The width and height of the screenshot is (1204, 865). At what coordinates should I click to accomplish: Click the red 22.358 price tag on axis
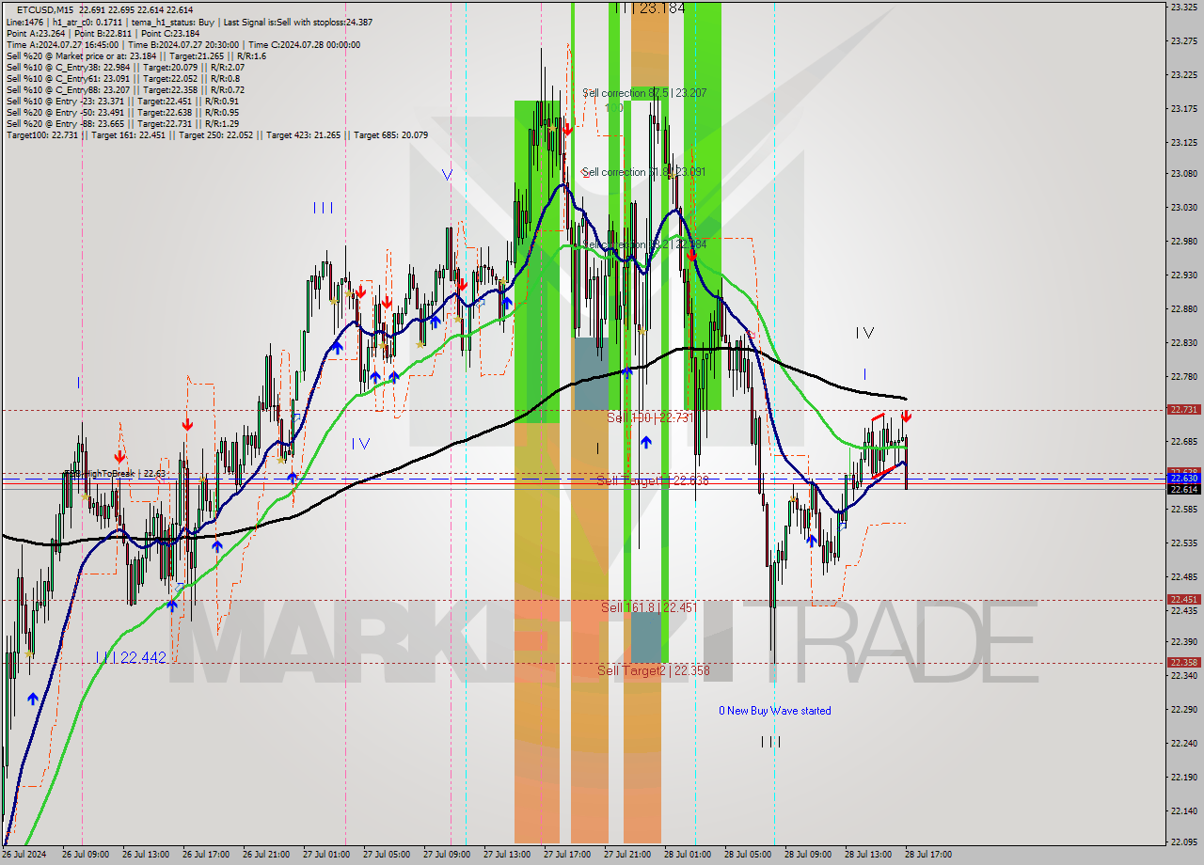[x=1183, y=663]
